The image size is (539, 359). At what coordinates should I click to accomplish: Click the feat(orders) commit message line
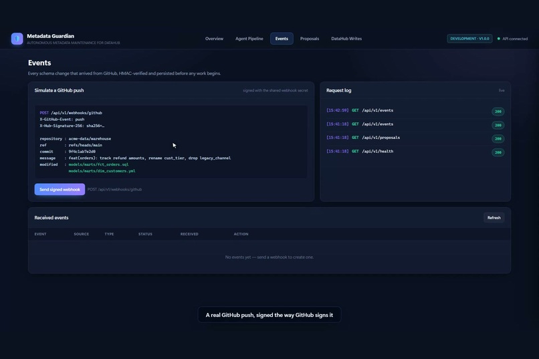point(135,158)
